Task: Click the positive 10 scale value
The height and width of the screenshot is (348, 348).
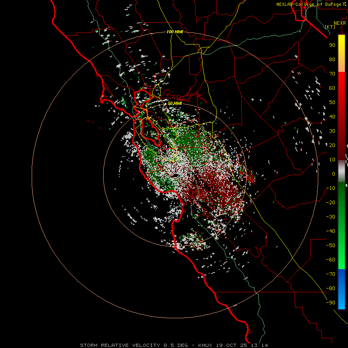Action: click(x=332, y=160)
